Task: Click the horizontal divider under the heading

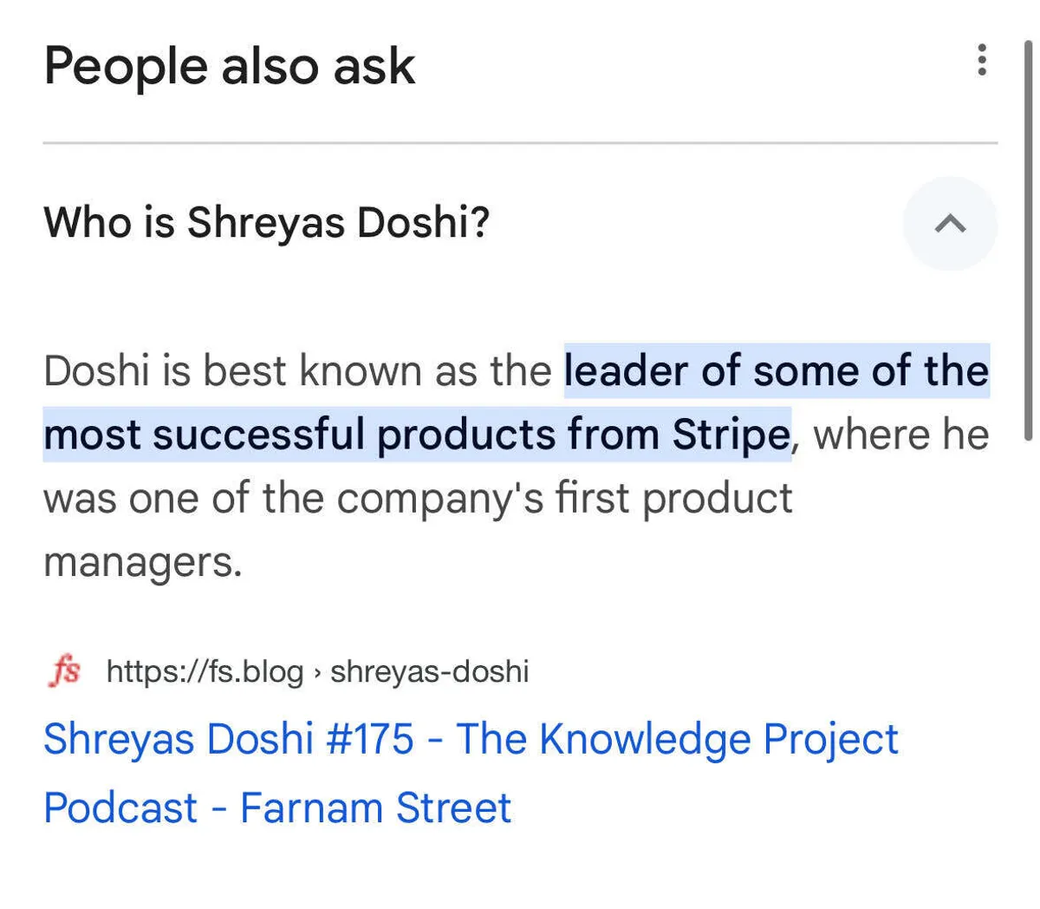Action: coord(520,142)
